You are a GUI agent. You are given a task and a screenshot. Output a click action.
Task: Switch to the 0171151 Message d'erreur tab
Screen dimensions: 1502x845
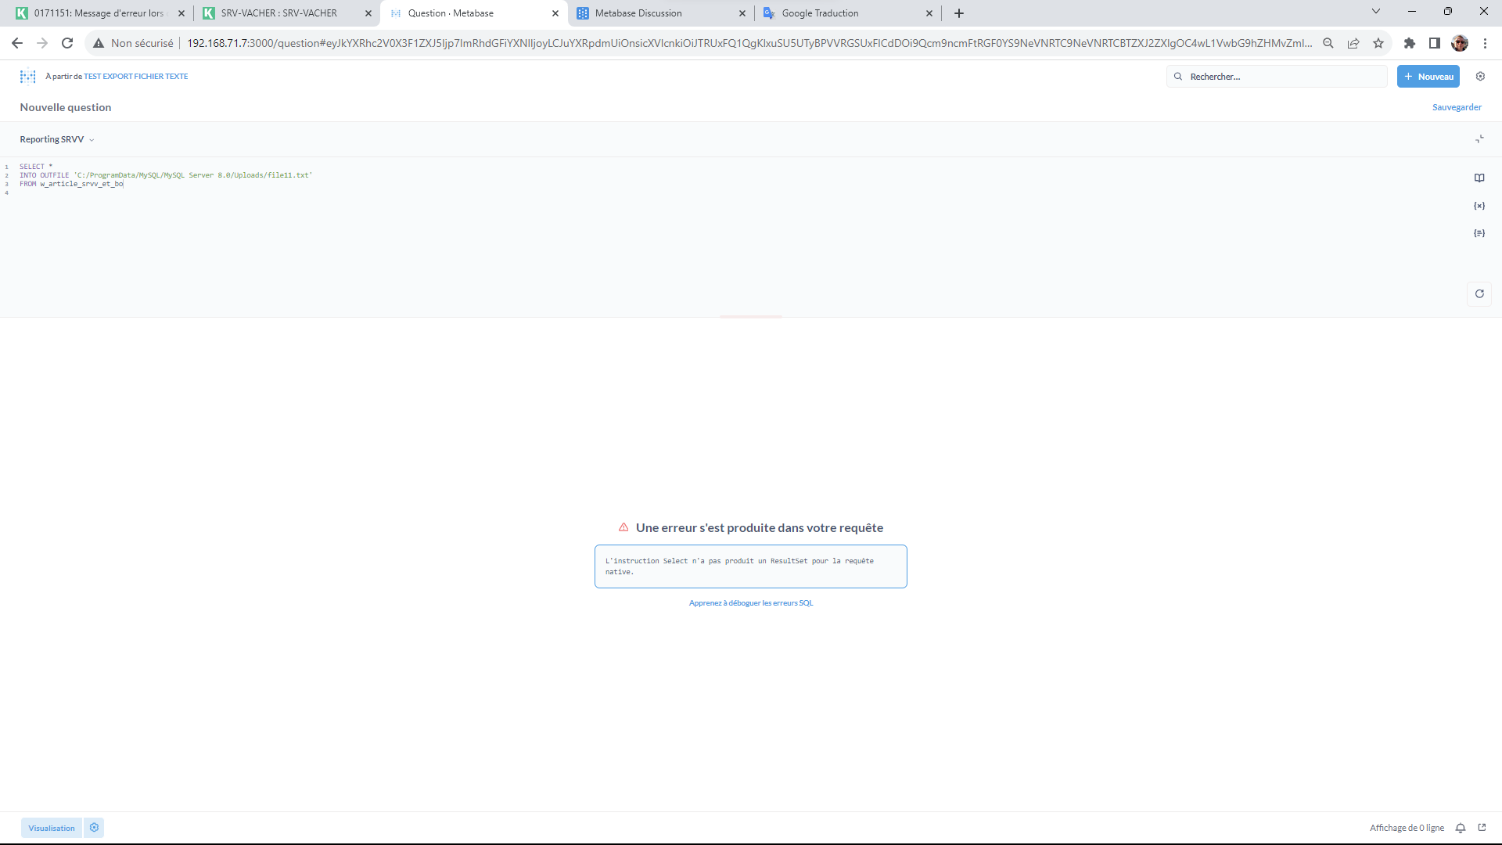point(99,13)
